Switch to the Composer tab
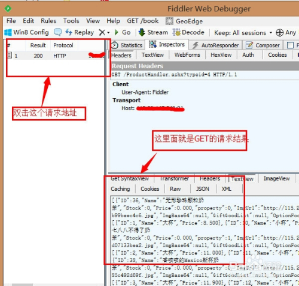This screenshot has height=286, width=299. pos(263,45)
